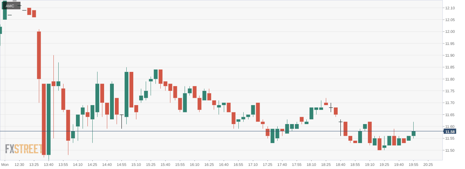465x169 pixels.
Task: Click the 15:10 time axis label
Action: point(136,165)
